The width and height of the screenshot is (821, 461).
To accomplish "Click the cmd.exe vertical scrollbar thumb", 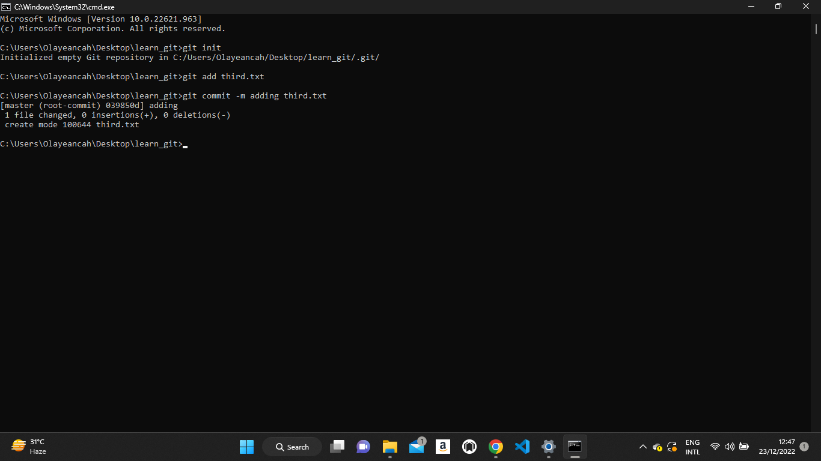I will pos(816,29).
